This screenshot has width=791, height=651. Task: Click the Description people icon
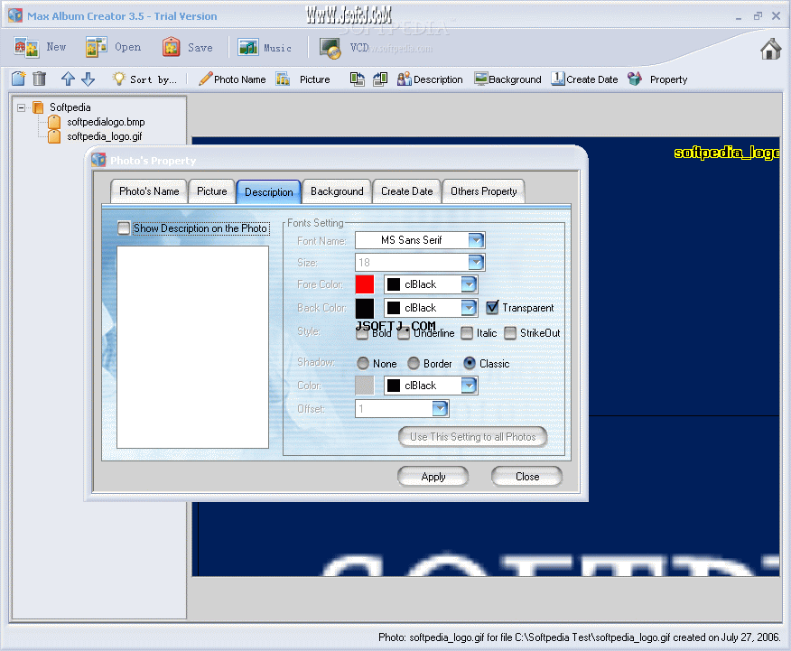click(x=404, y=79)
